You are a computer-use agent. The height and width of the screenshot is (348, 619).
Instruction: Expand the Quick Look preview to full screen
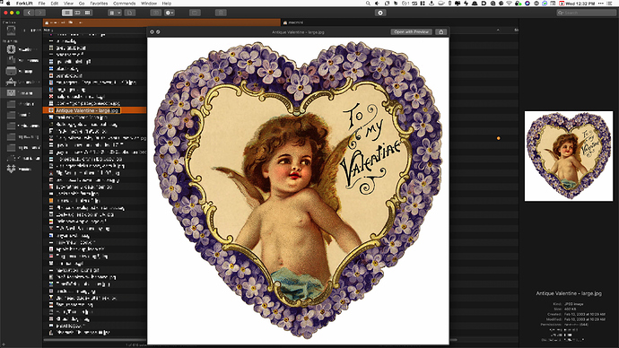click(158, 31)
